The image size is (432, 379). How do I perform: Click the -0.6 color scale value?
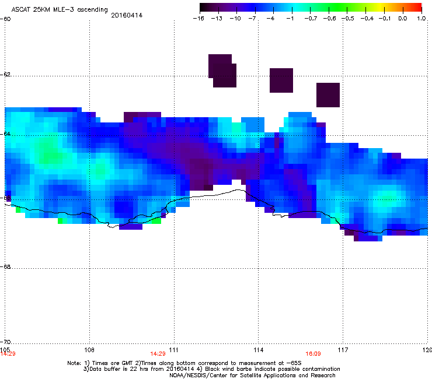pyautogui.click(x=329, y=19)
